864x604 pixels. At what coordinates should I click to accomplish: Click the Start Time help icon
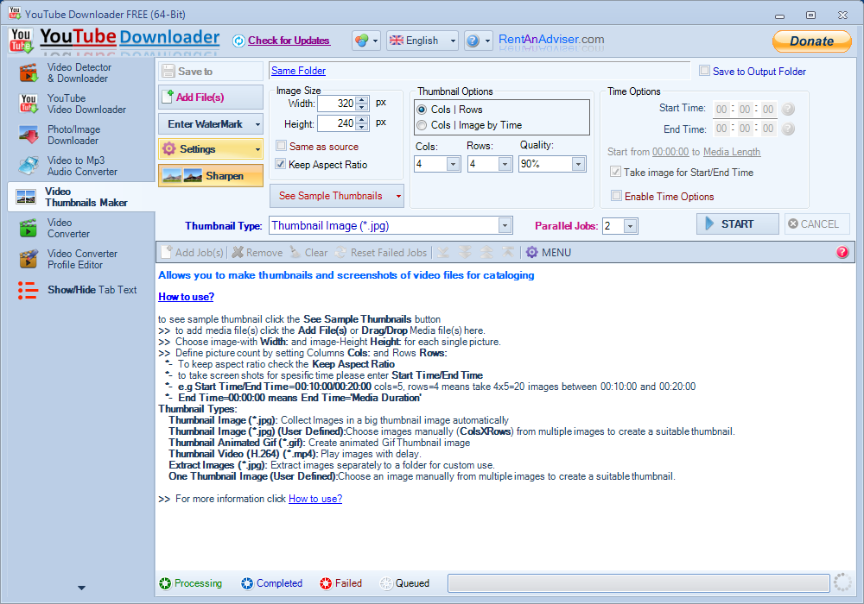(789, 109)
